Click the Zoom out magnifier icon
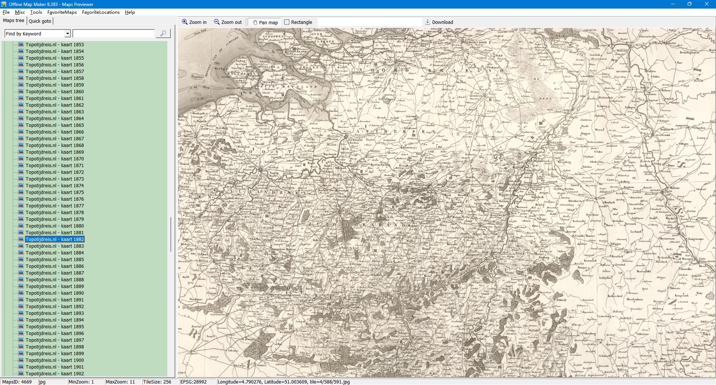The width and height of the screenshot is (716, 385). pos(217,22)
